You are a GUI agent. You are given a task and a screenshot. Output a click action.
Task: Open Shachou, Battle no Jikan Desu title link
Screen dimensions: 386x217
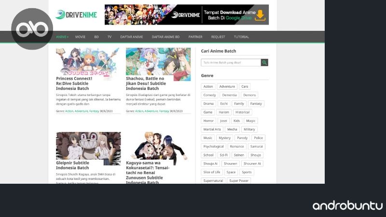coord(146,83)
